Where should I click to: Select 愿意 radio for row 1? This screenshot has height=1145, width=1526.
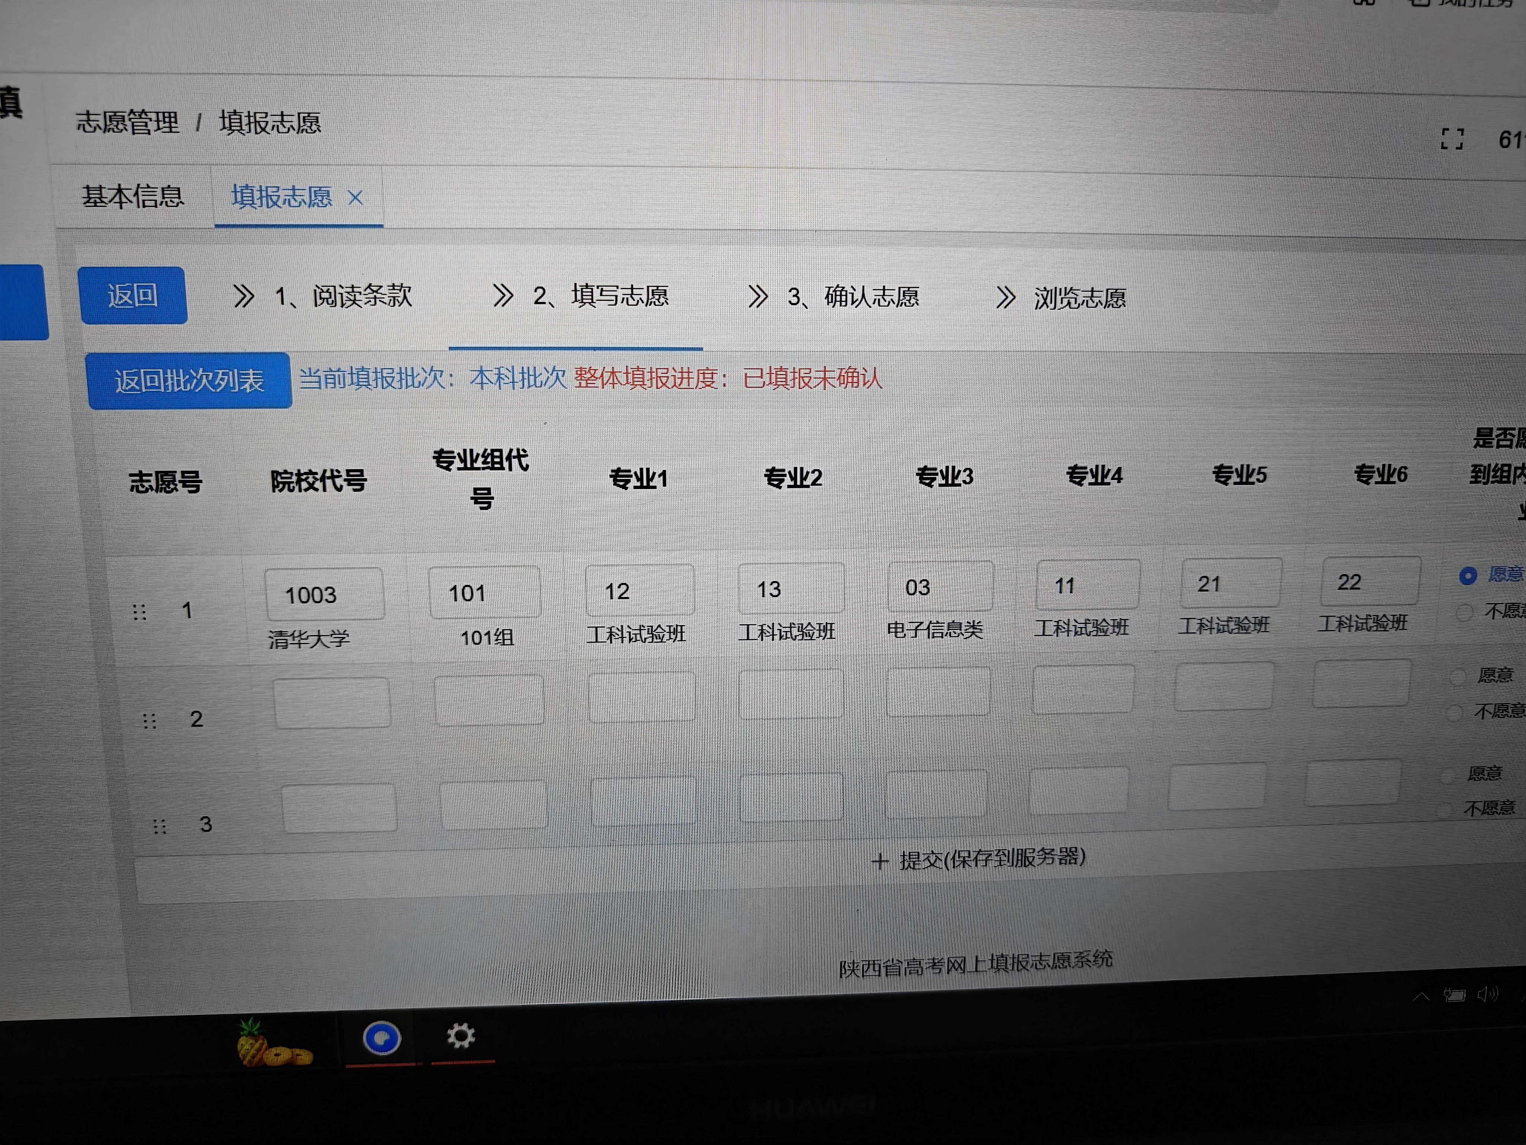click(1468, 575)
